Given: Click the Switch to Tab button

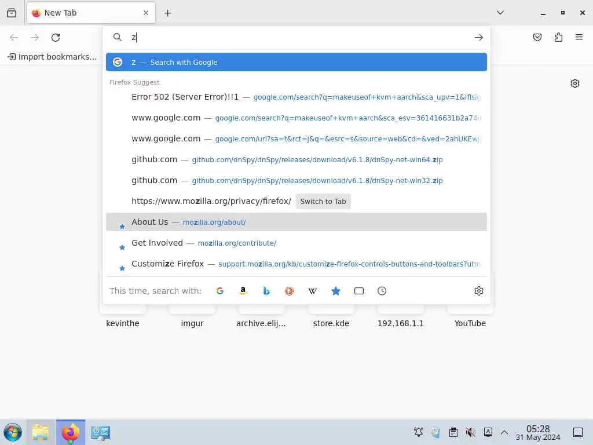Looking at the screenshot, I should click(x=323, y=201).
